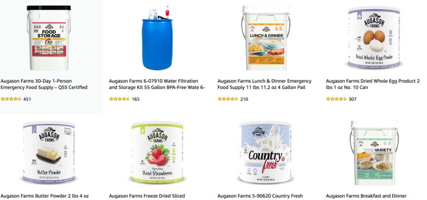427x200 pixels.
Task: Open Water Filtration and Storage Kit title link
Action: (157, 84)
